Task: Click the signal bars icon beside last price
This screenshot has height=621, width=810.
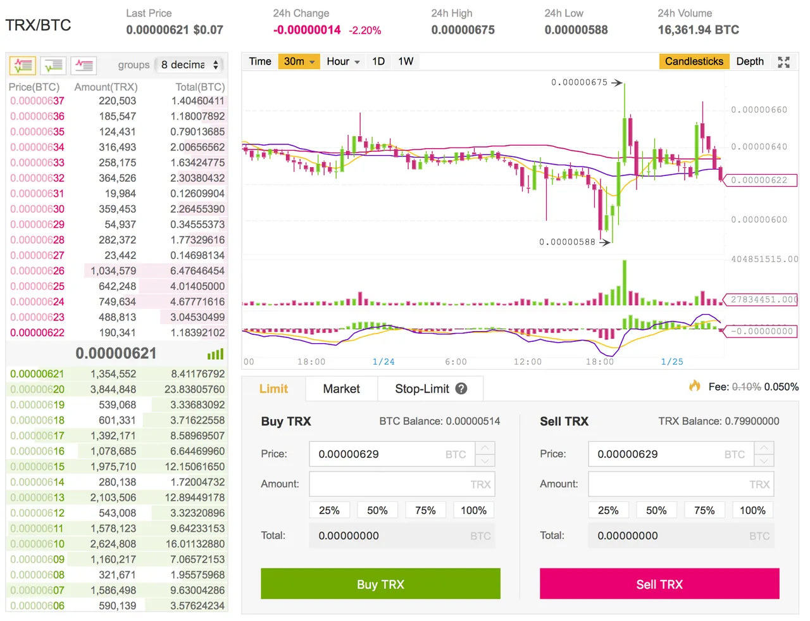Action: 215,354
